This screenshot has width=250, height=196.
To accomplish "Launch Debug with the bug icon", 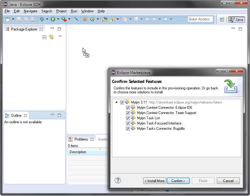I will point(42,19).
